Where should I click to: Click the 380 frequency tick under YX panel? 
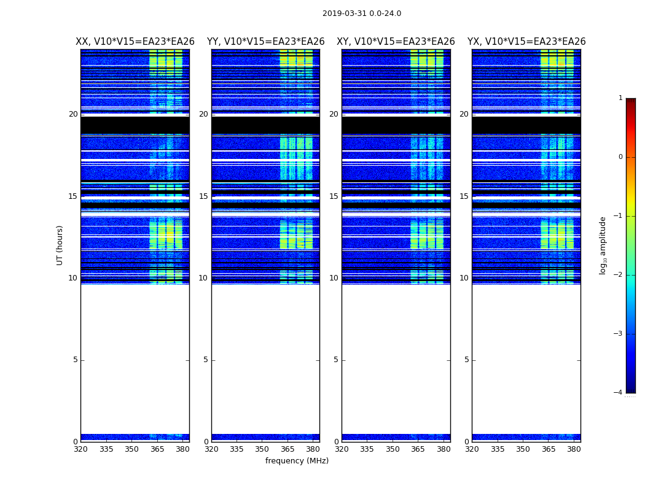point(574,449)
